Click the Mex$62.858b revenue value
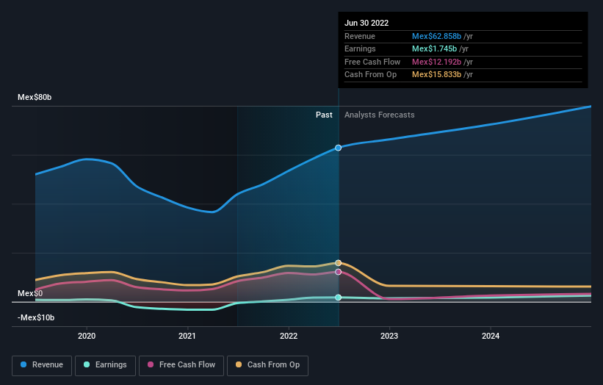603x385 pixels. point(436,36)
